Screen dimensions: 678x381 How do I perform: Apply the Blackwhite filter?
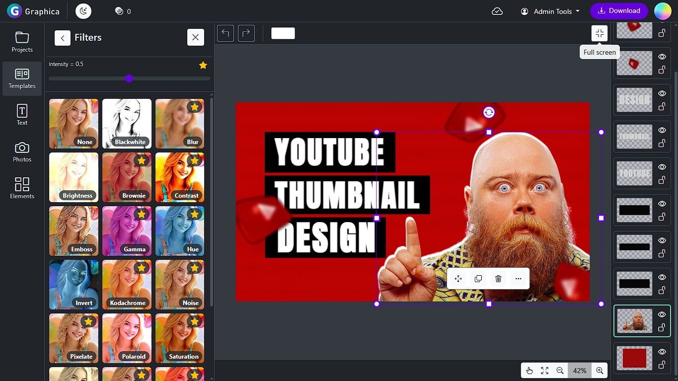127,124
